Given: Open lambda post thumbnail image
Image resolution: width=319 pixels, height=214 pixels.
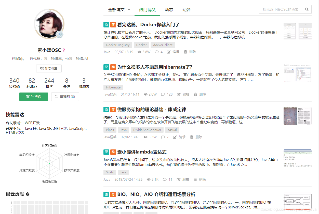Looking at the screenshot, I should tap(298, 158).
